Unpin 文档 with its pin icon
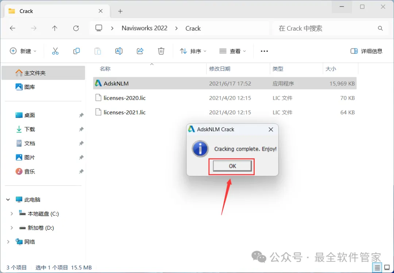394x273 pixels. pyautogui.click(x=81, y=143)
